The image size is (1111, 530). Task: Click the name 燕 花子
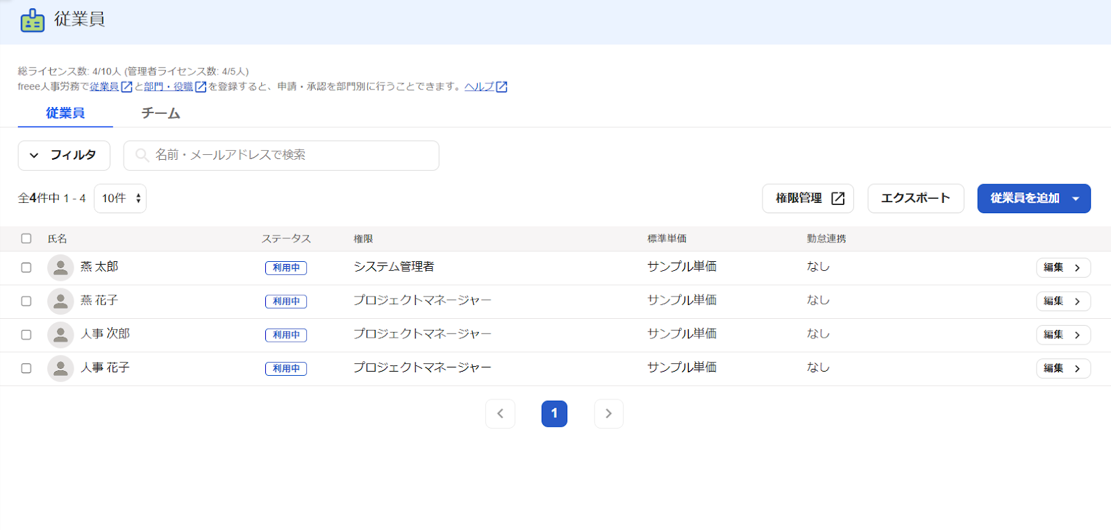pos(99,300)
